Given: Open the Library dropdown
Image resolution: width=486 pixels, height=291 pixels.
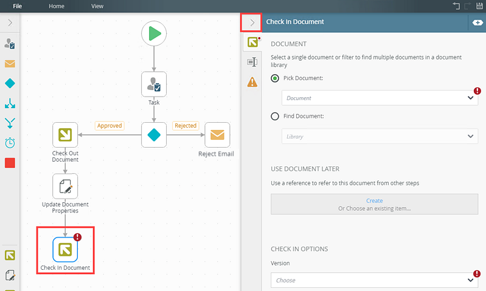Looking at the screenshot, I should (380, 136).
